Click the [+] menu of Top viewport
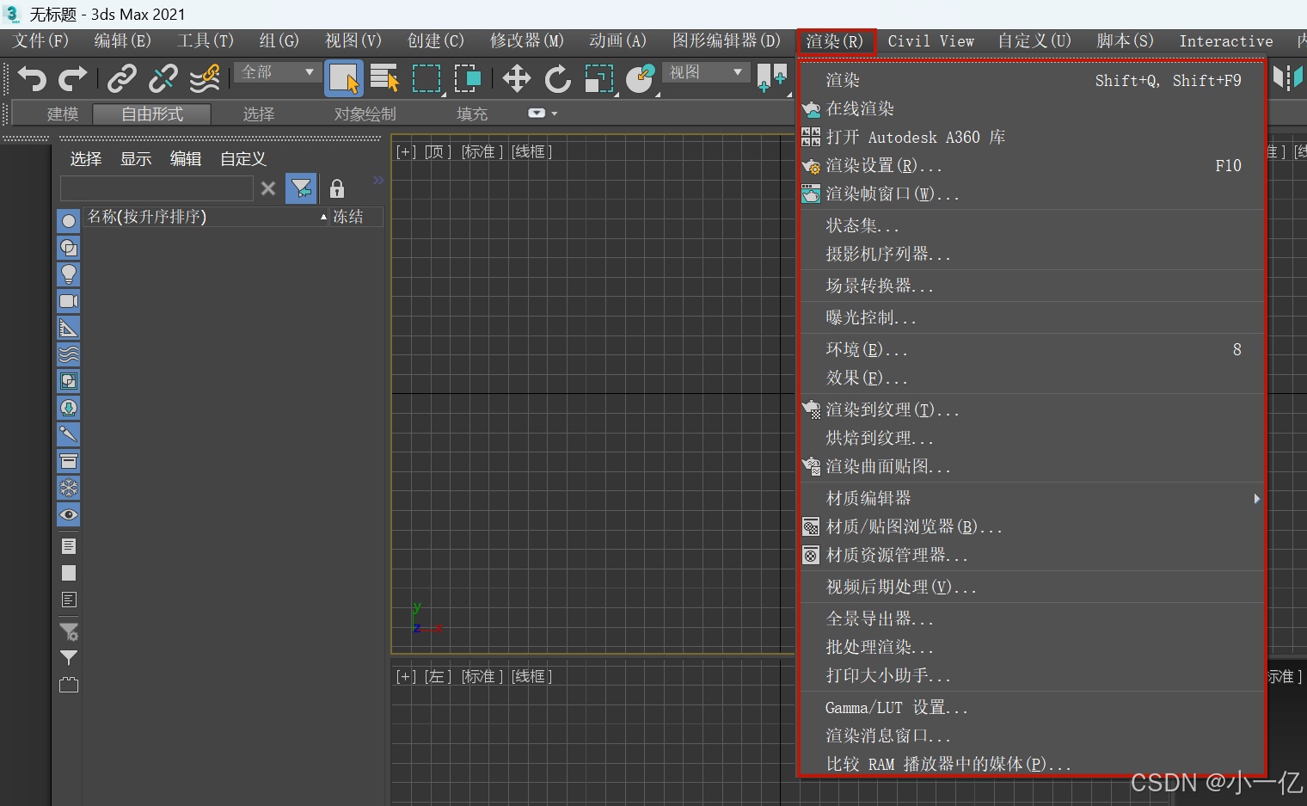This screenshot has height=806, width=1307. 406,151
